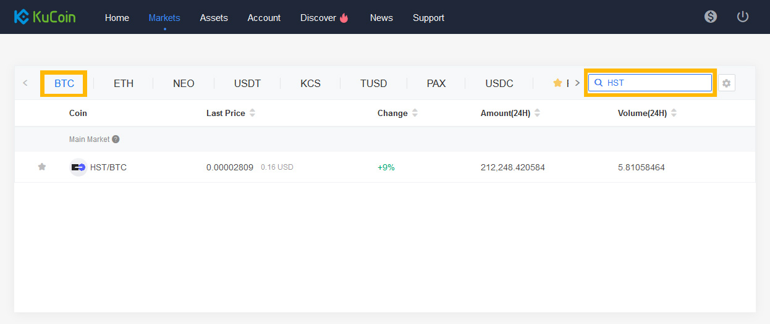Favorite the HST/BTC pair with star
The width and height of the screenshot is (770, 324).
tap(42, 167)
